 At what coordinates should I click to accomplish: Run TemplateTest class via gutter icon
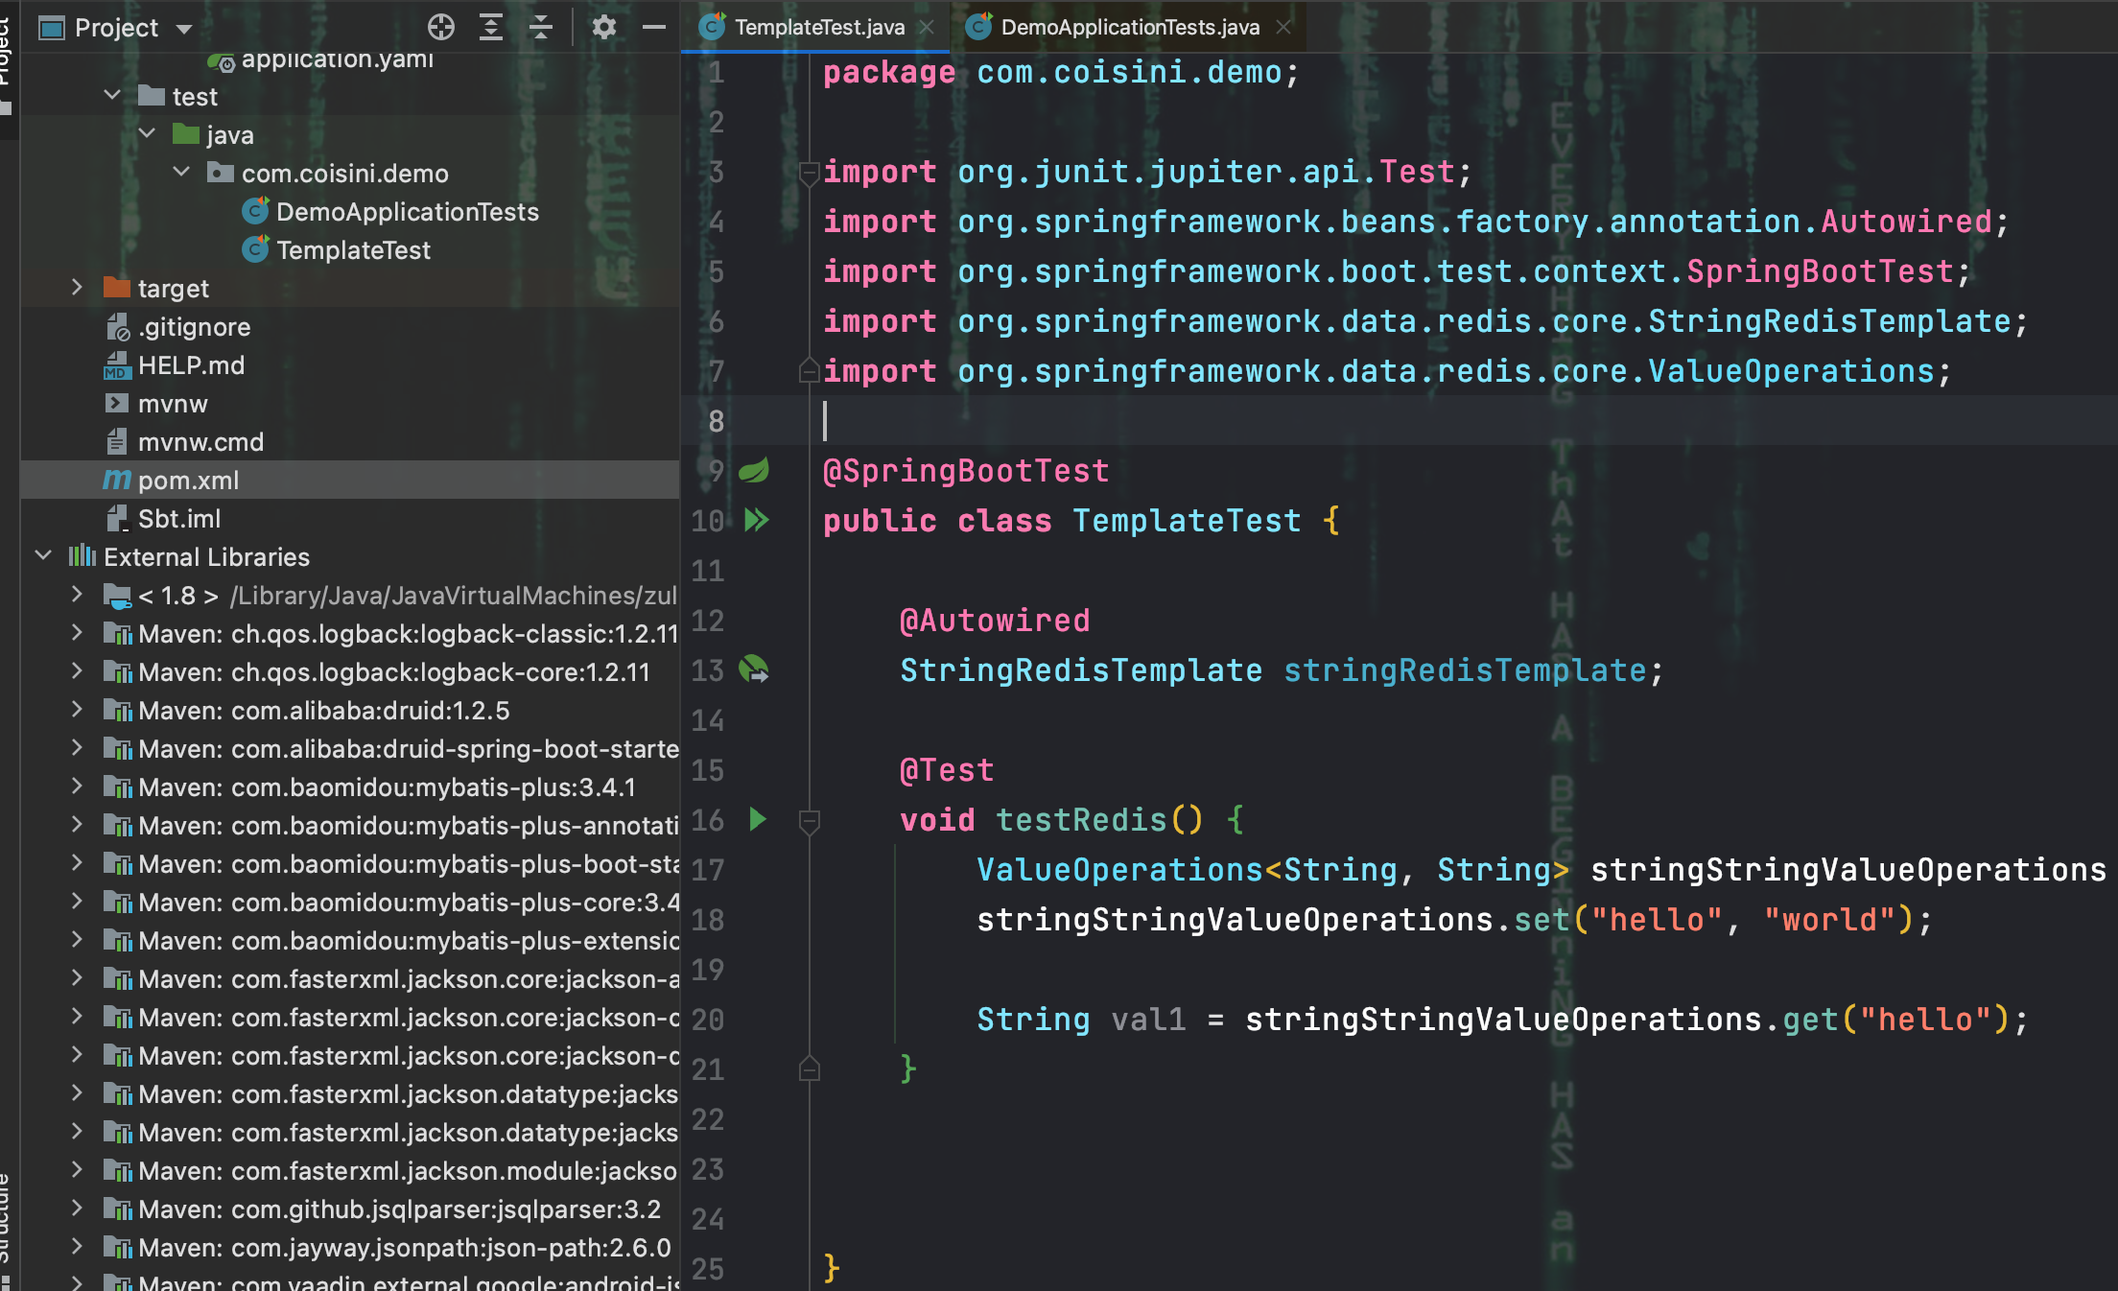[757, 521]
